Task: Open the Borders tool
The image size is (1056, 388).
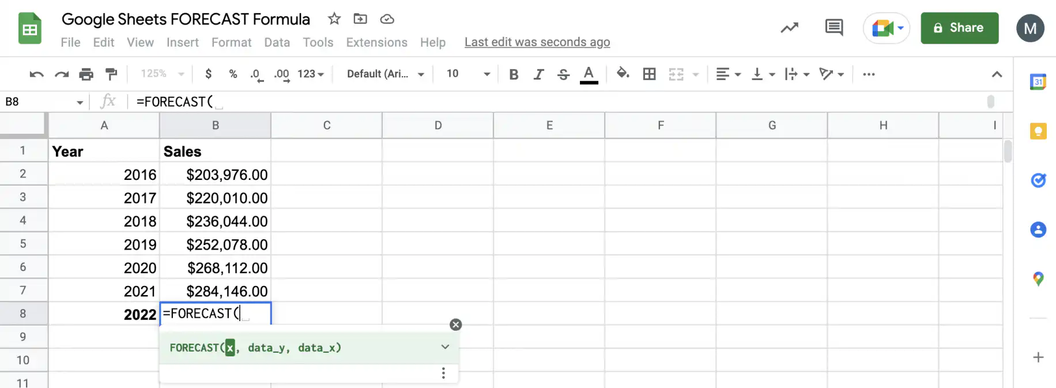Action: [650, 74]
